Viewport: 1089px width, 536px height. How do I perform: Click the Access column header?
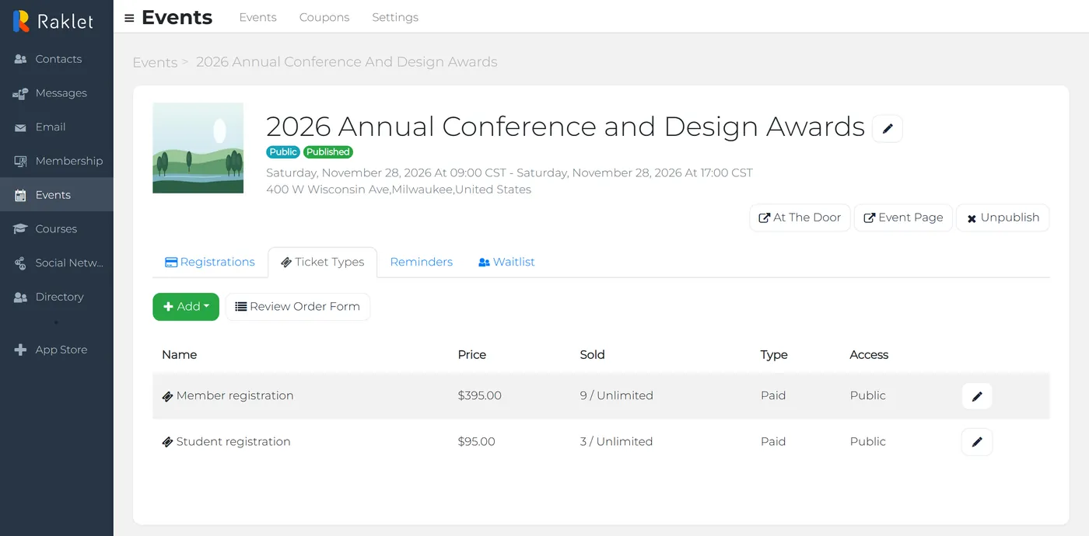point(869,354)
